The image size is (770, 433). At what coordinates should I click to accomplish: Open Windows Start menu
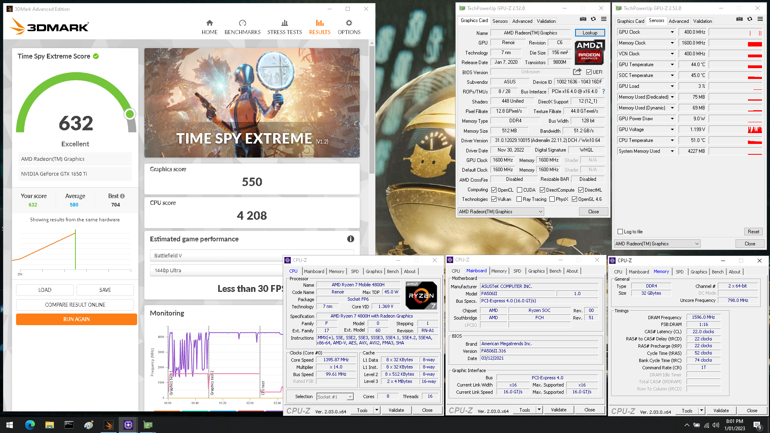pos(10,425)
